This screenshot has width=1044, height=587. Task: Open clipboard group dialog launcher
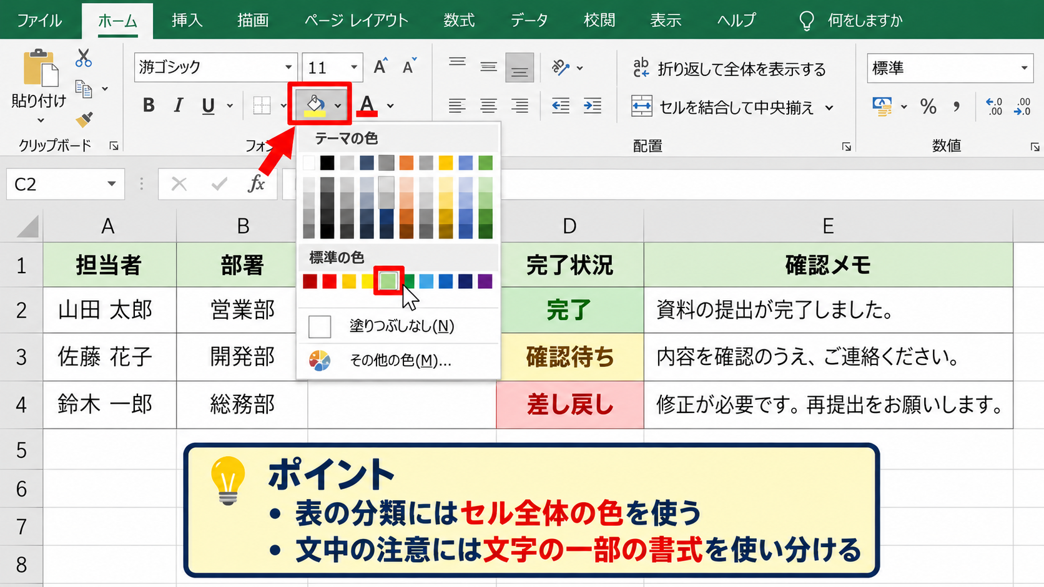pos(114,146)
